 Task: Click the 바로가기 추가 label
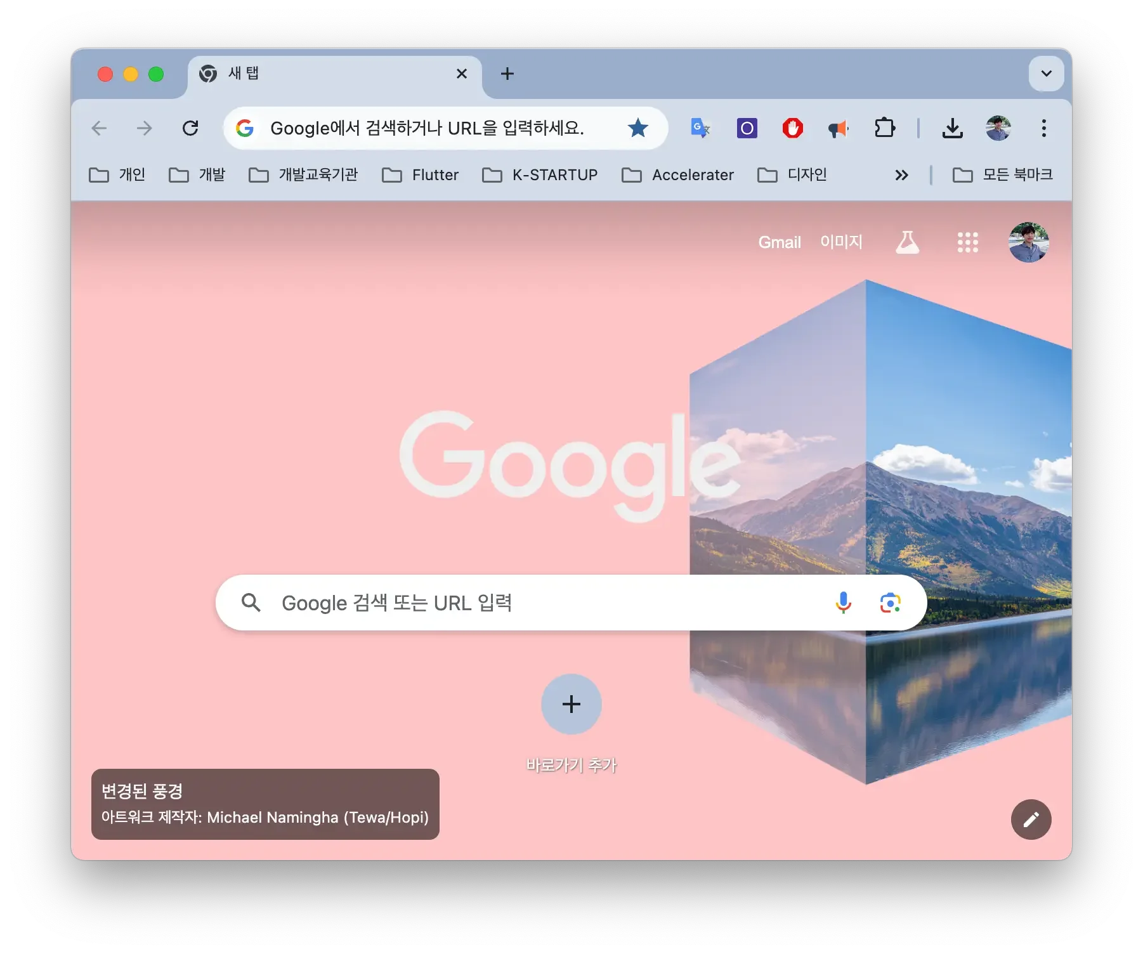[571, 765]
